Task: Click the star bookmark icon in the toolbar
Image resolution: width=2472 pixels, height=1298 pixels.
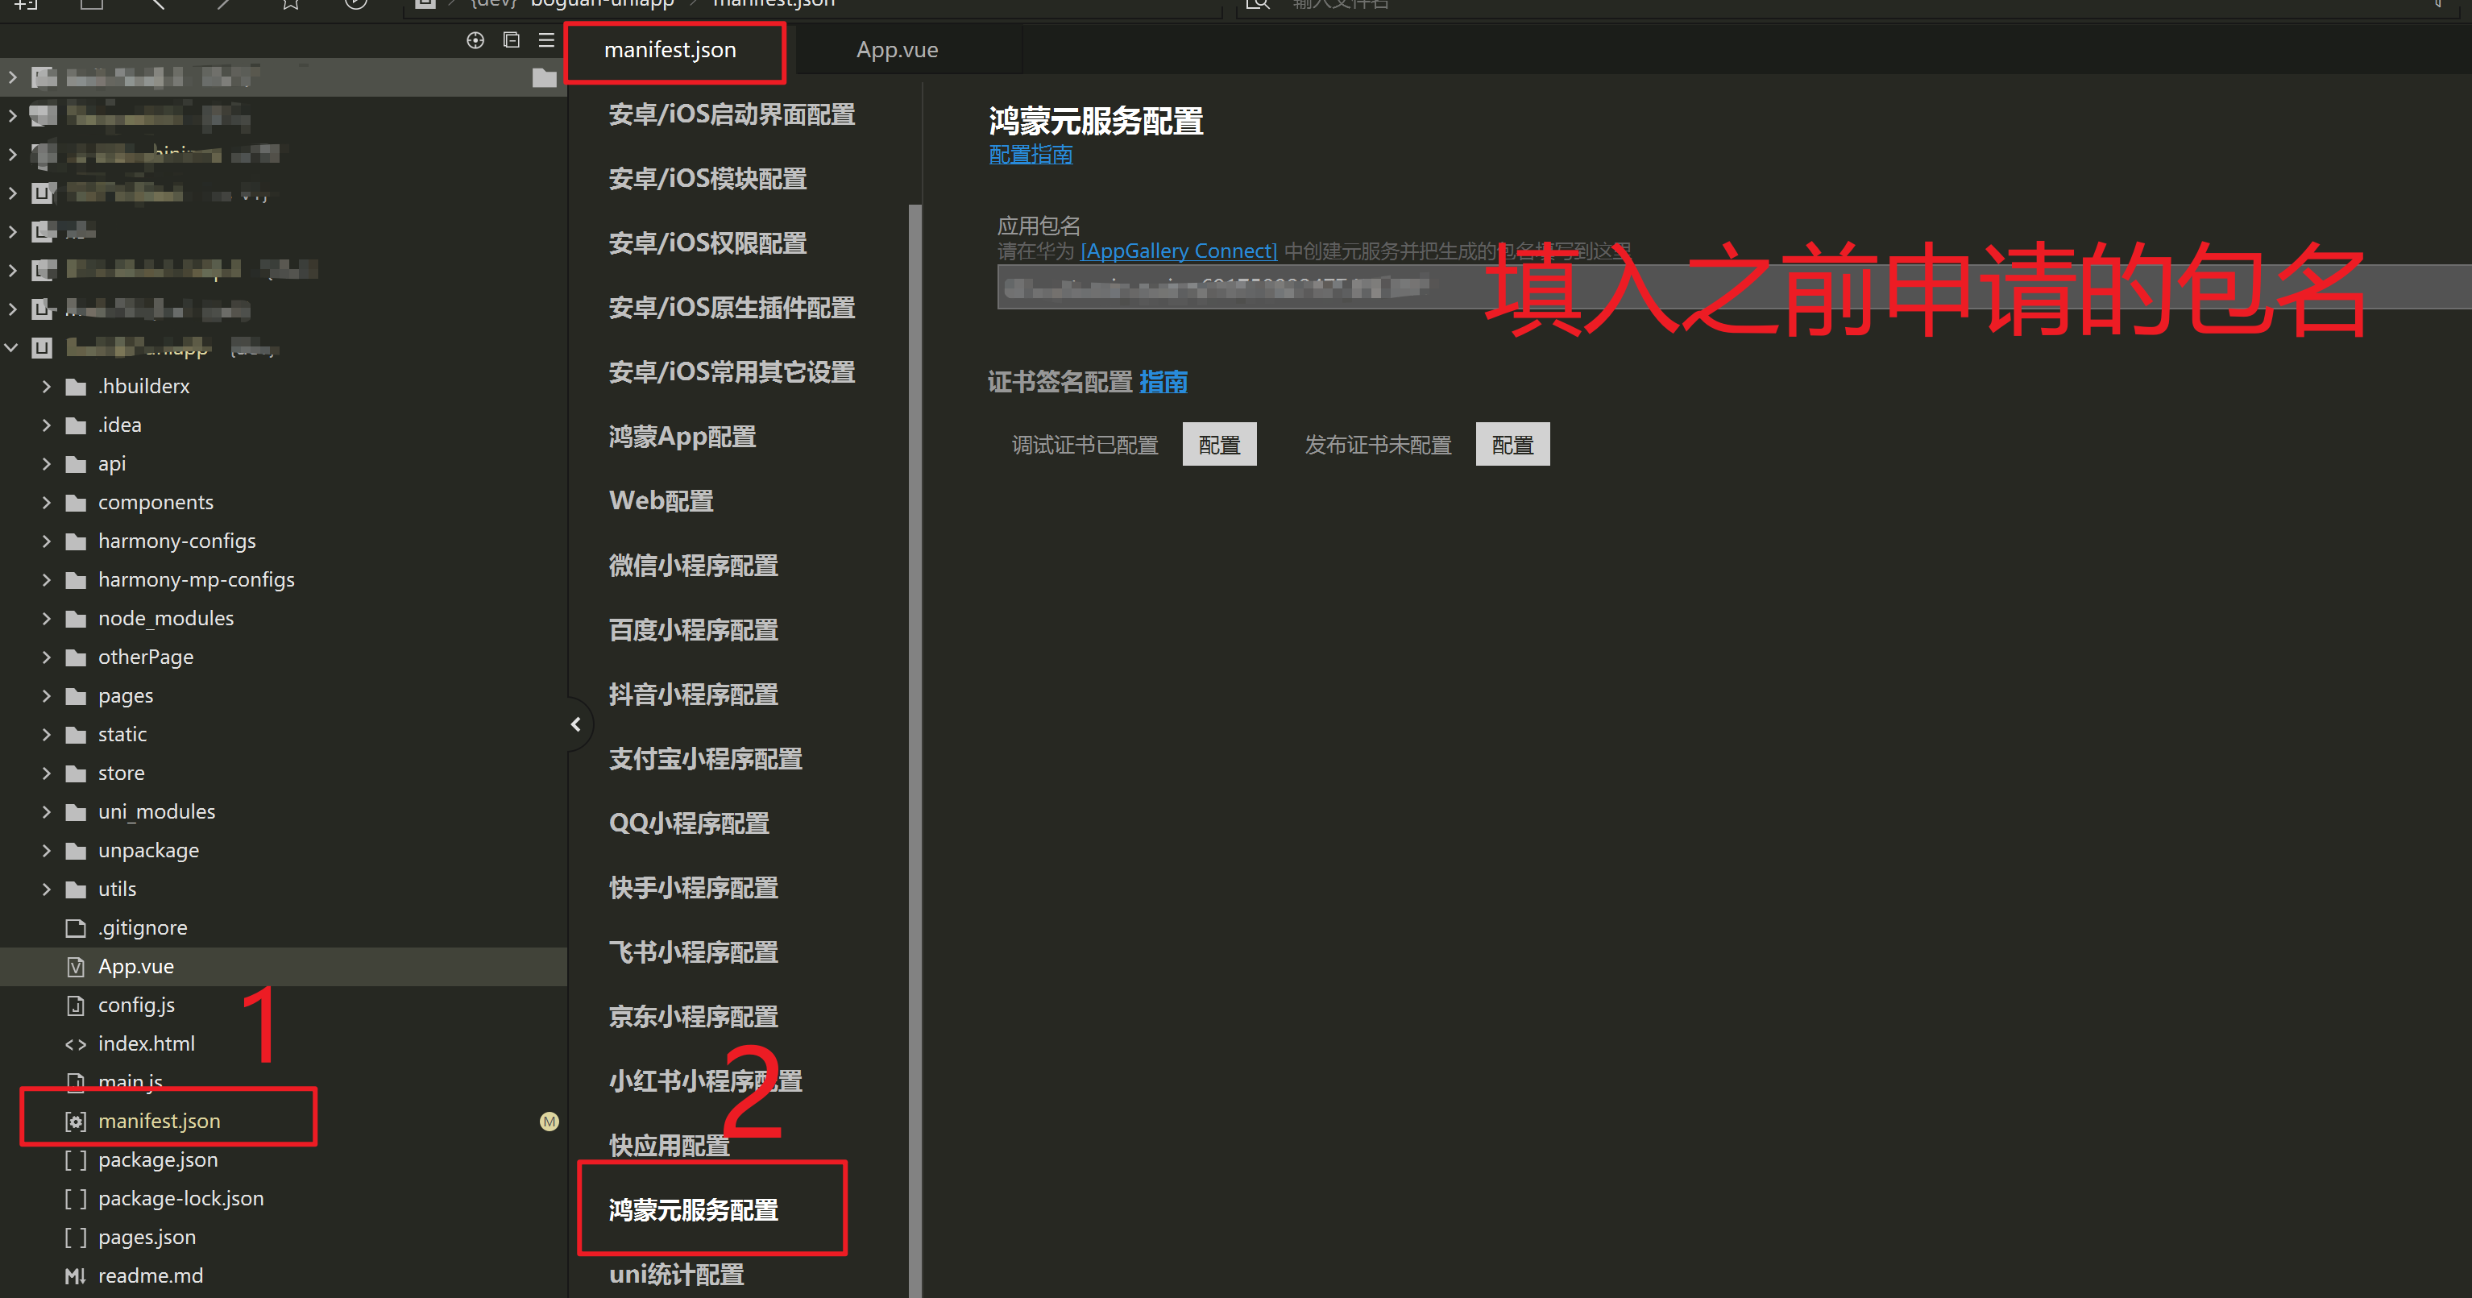Action: coord(291,5)
